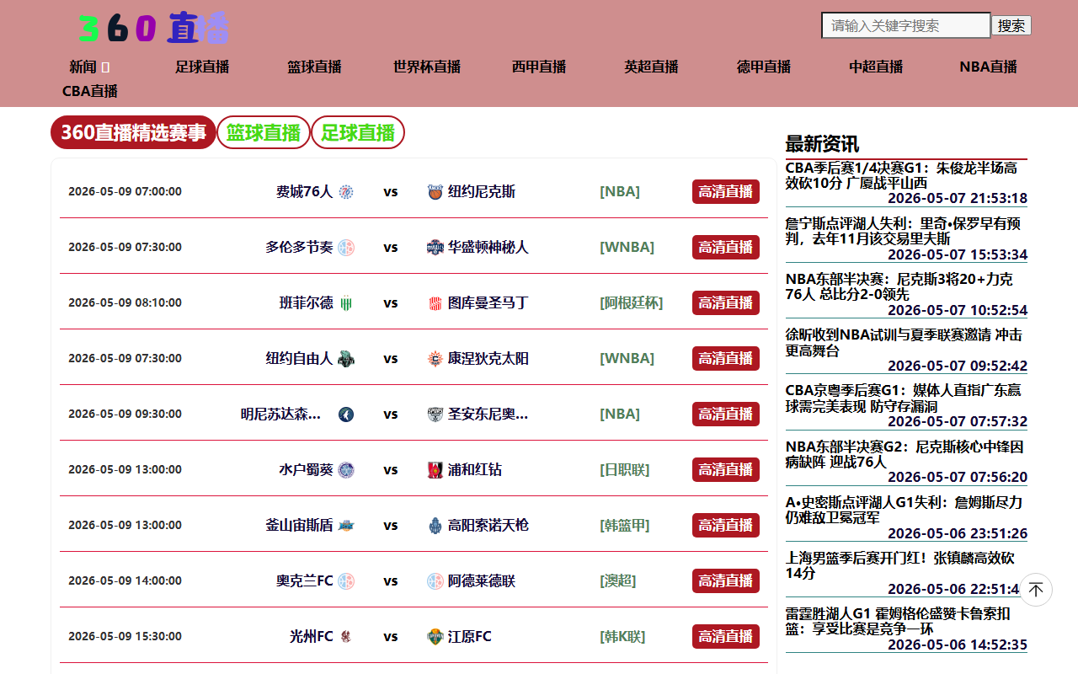Open CBA直播 in the navigation bar

tap(90, 91)
